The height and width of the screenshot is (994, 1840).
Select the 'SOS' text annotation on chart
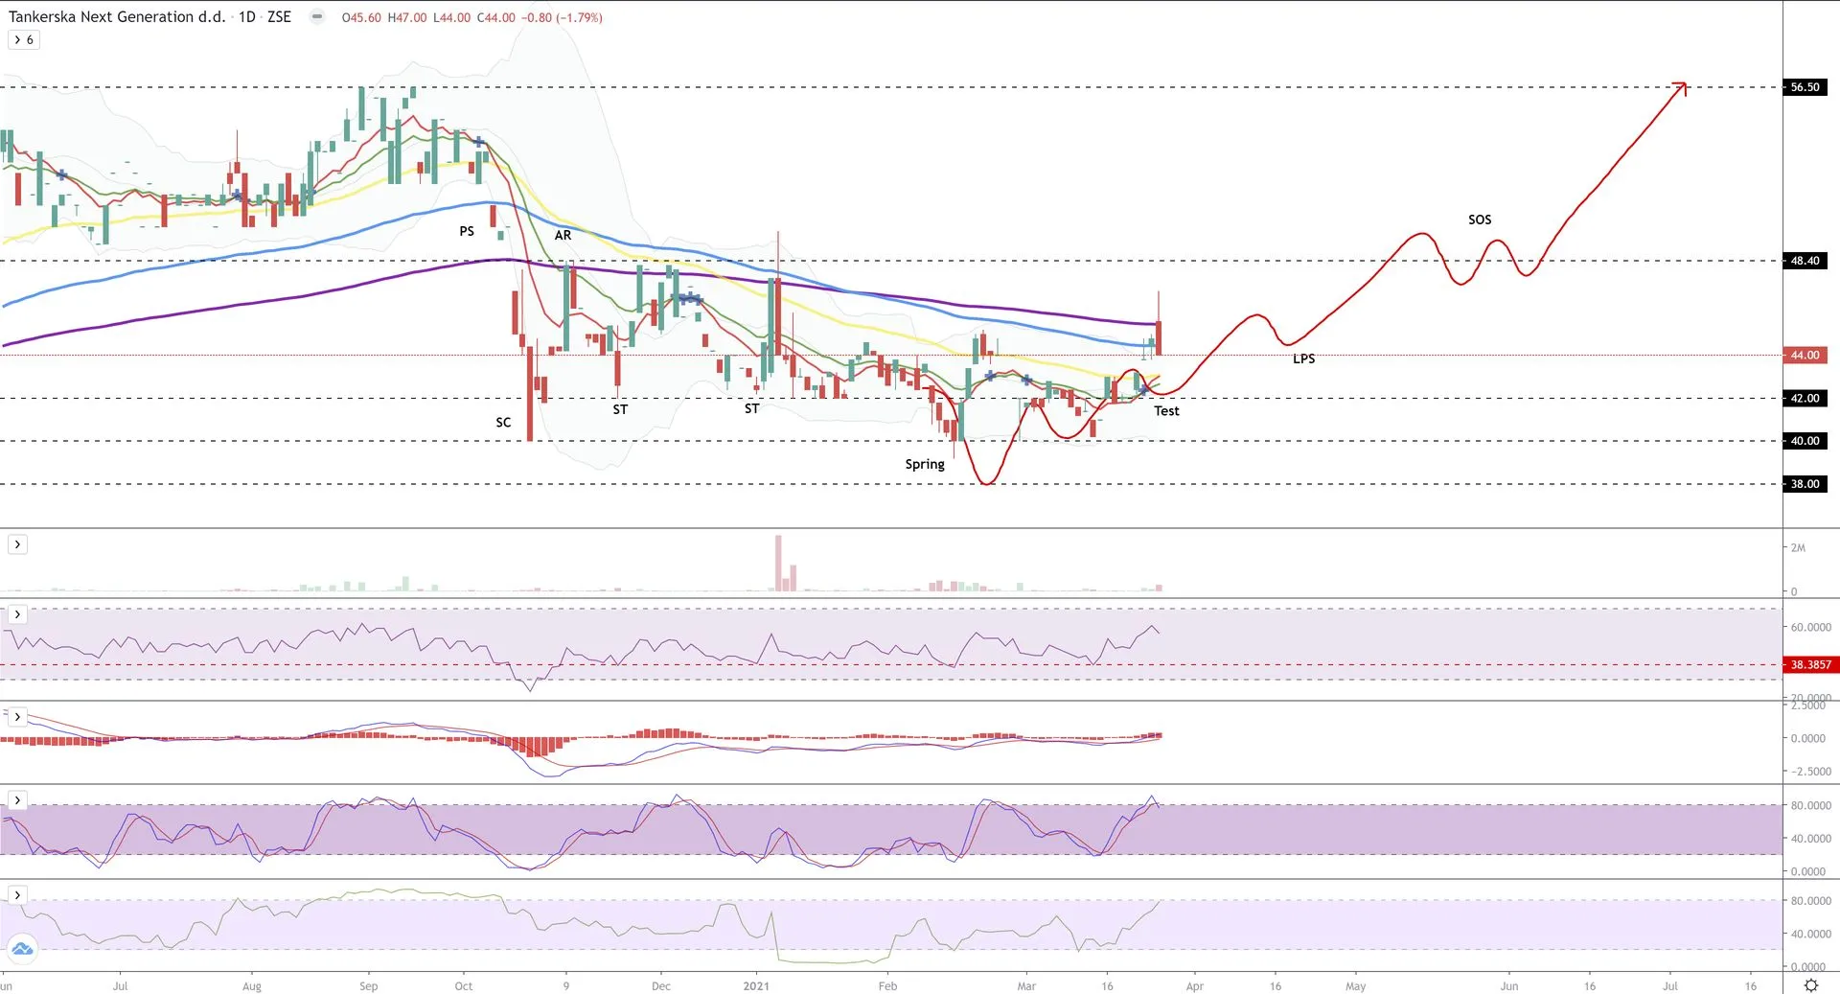[1479, 220]
